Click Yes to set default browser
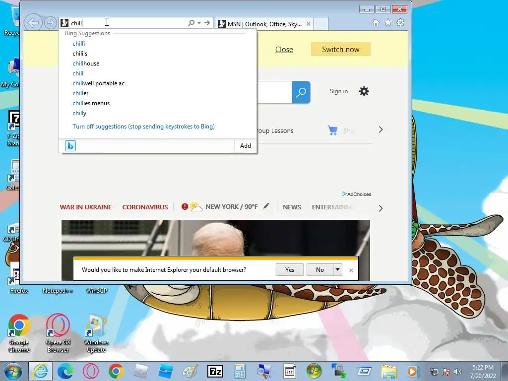 [x=290, y=270]
